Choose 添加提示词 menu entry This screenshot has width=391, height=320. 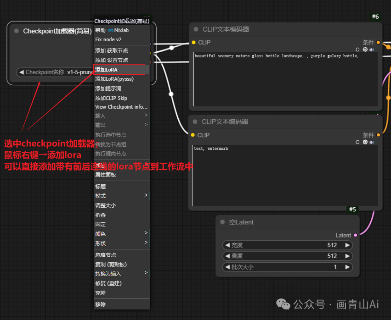pos(122,88)
